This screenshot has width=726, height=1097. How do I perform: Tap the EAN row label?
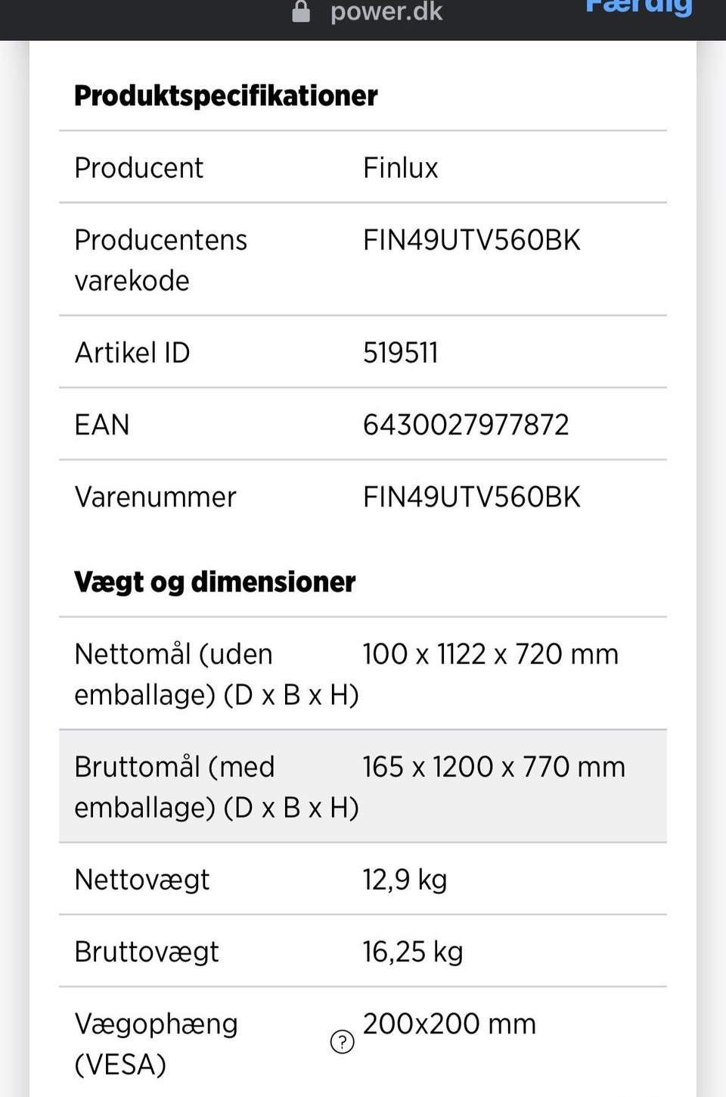tap(102, 425)
